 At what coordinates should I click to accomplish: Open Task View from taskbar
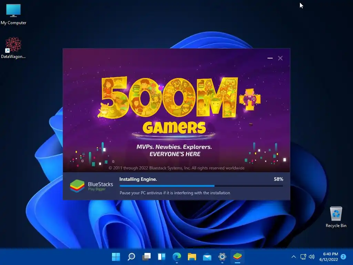tap(146, 257)
